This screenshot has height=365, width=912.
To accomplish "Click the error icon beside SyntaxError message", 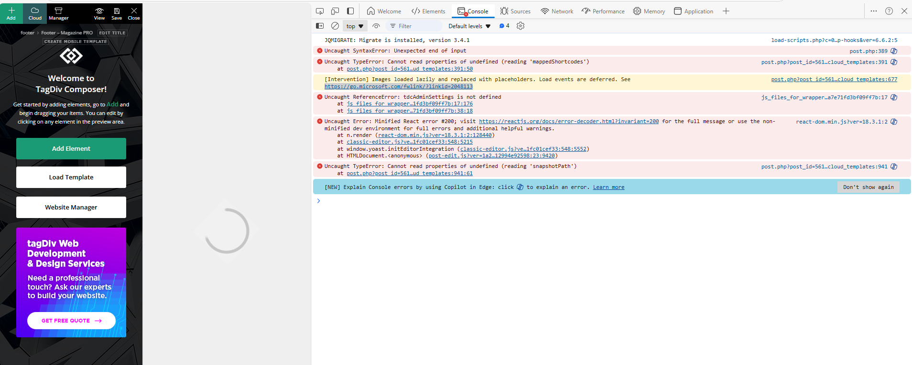I will (x=319, y=51).
